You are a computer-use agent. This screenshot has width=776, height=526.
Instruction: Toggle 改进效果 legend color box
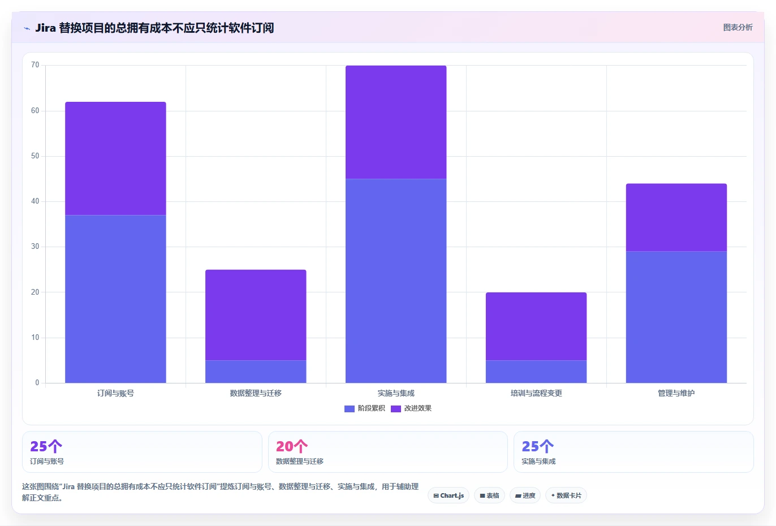396,408
